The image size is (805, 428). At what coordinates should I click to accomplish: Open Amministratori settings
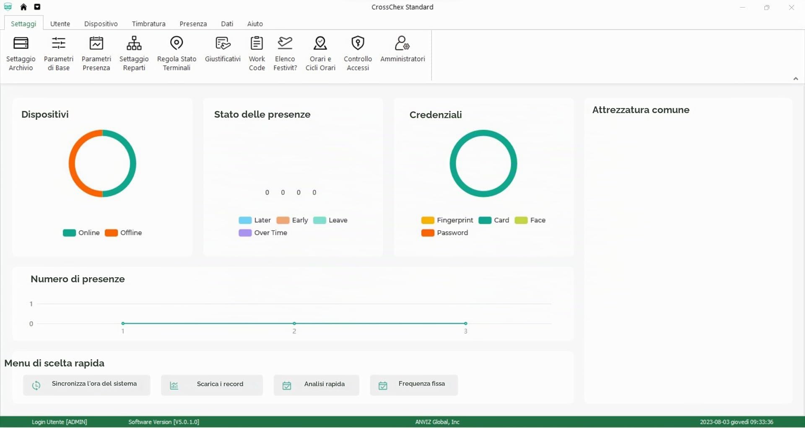[402, 50]
